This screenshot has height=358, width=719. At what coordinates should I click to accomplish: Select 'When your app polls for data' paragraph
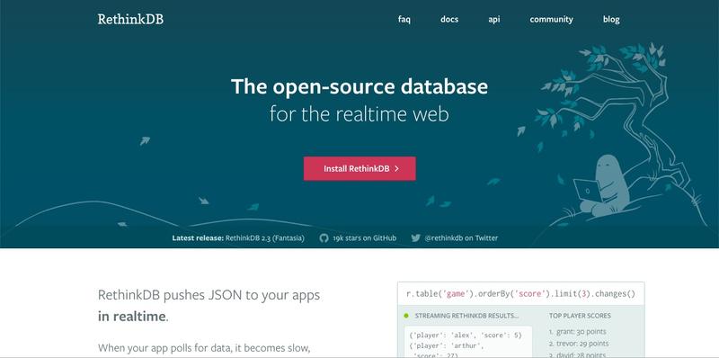(x=204, y=348)
